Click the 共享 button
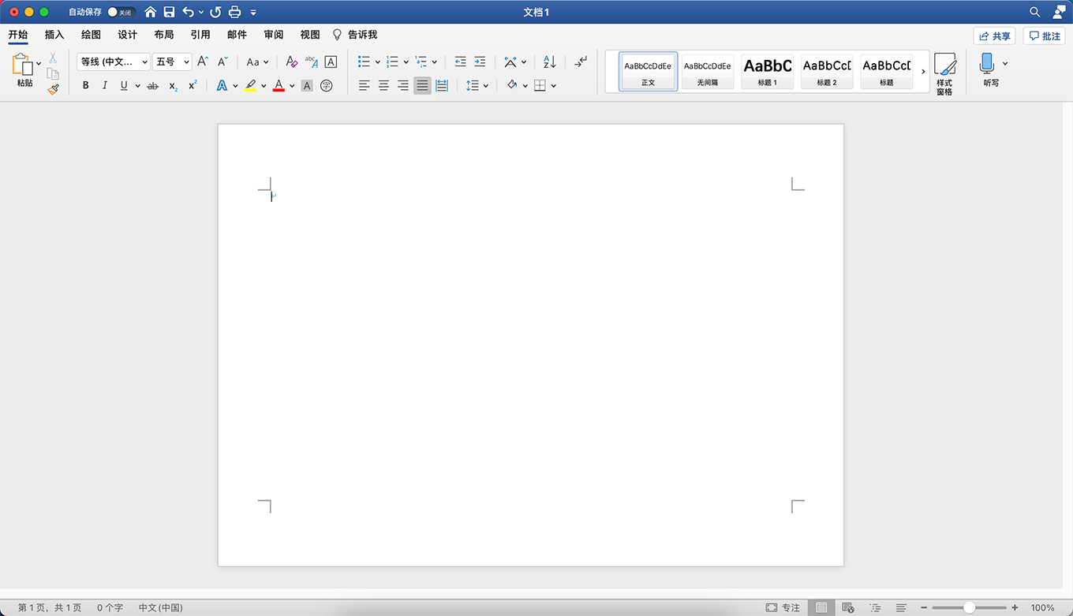The height and width of the screenshot is (616, 1073). 993,35
